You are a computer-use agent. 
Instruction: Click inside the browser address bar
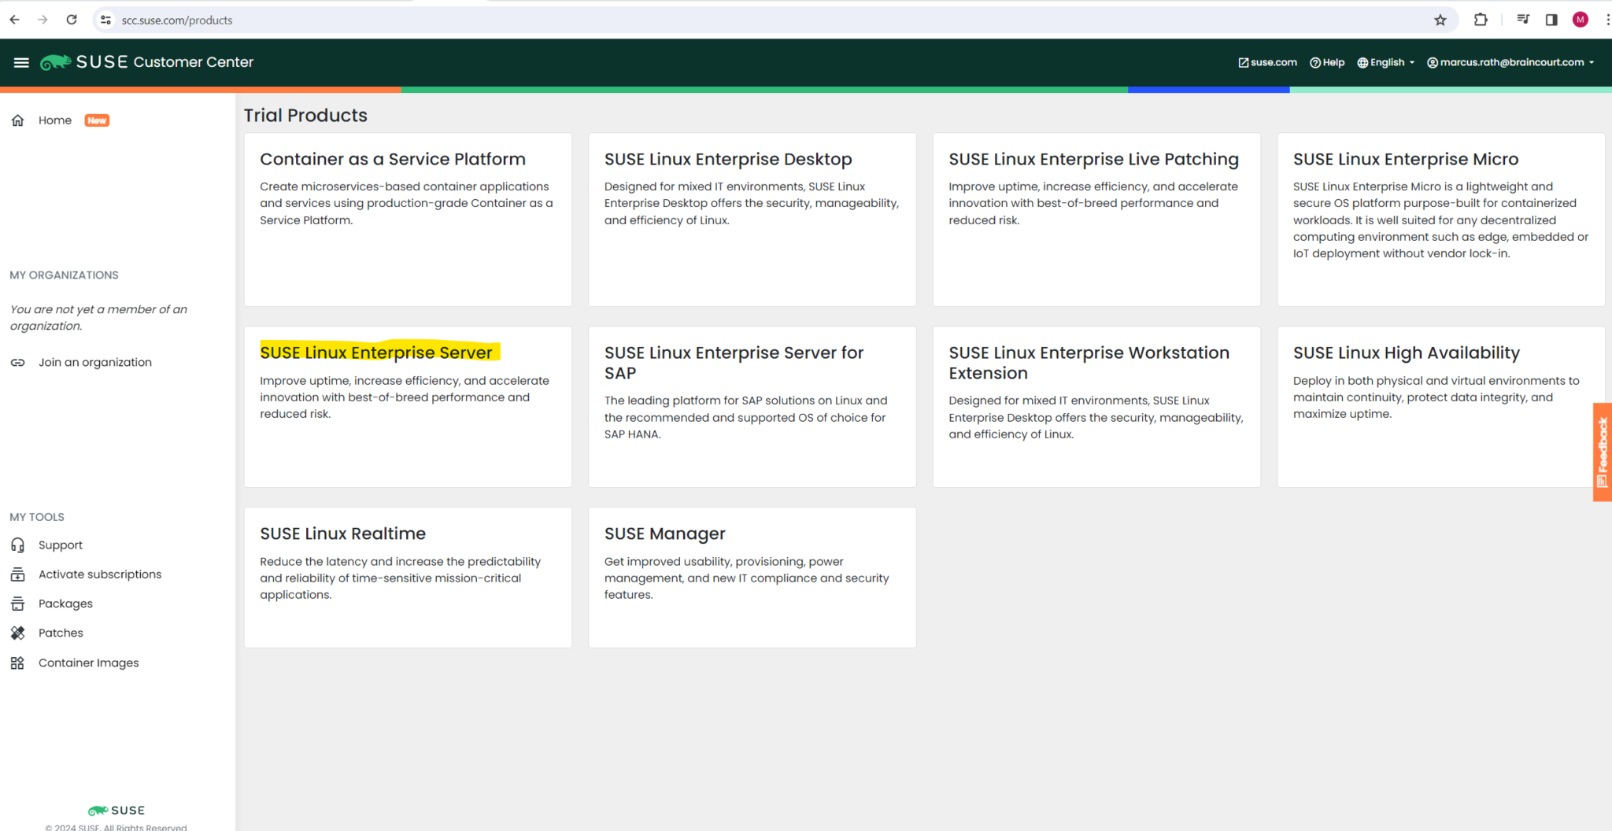(315, 20)
